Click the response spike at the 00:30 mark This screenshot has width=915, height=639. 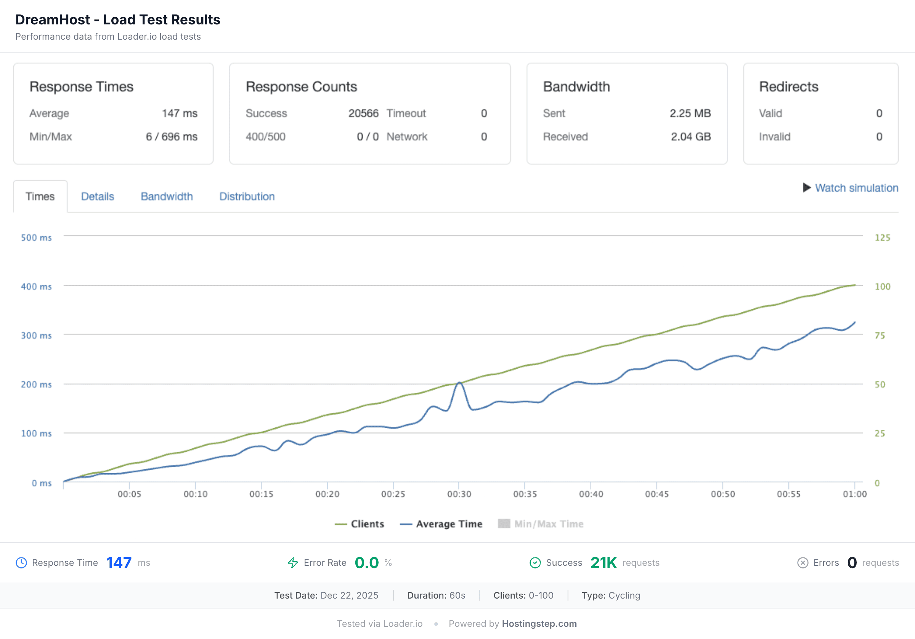[459, 383]
